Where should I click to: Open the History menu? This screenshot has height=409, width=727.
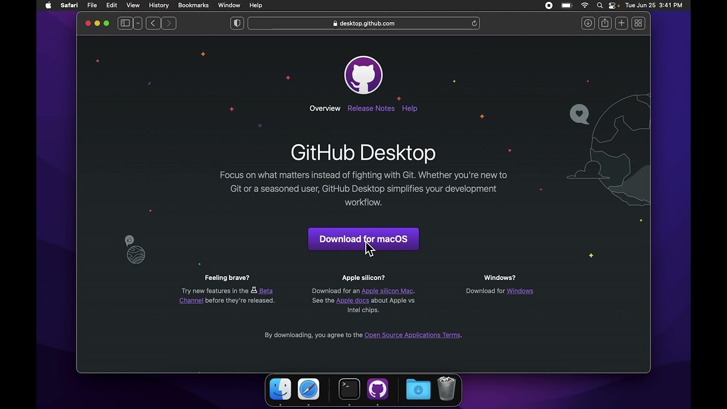(159, 5)
